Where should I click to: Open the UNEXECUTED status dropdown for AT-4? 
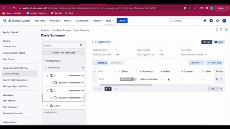click(x=136, y=79)
